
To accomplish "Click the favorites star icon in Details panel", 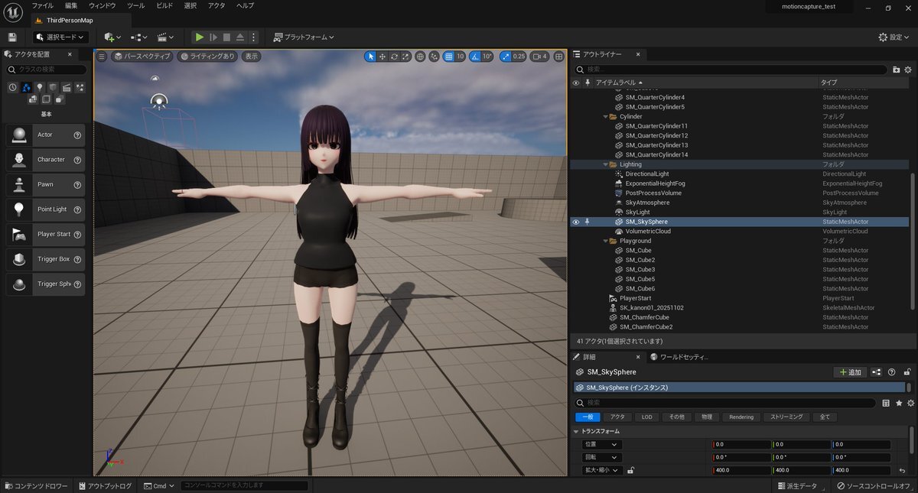I will click(x=899, y=403).
